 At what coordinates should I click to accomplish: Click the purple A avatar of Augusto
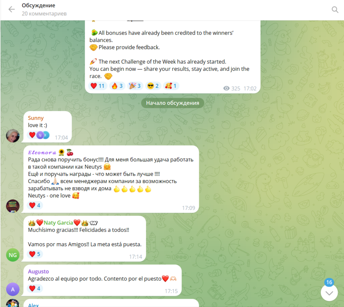(x=13, y=289)
